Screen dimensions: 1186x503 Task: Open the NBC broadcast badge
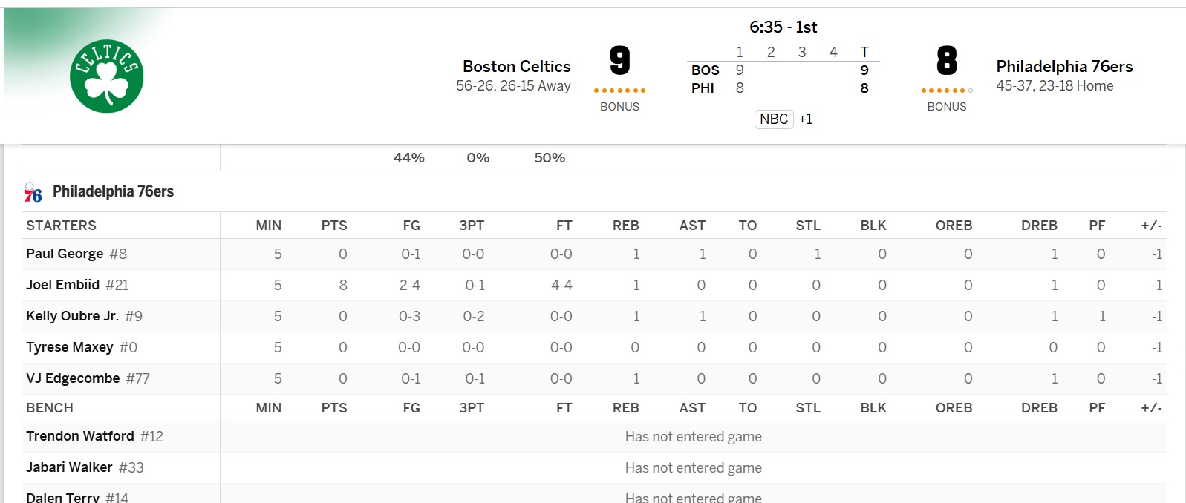pos(773,119)
